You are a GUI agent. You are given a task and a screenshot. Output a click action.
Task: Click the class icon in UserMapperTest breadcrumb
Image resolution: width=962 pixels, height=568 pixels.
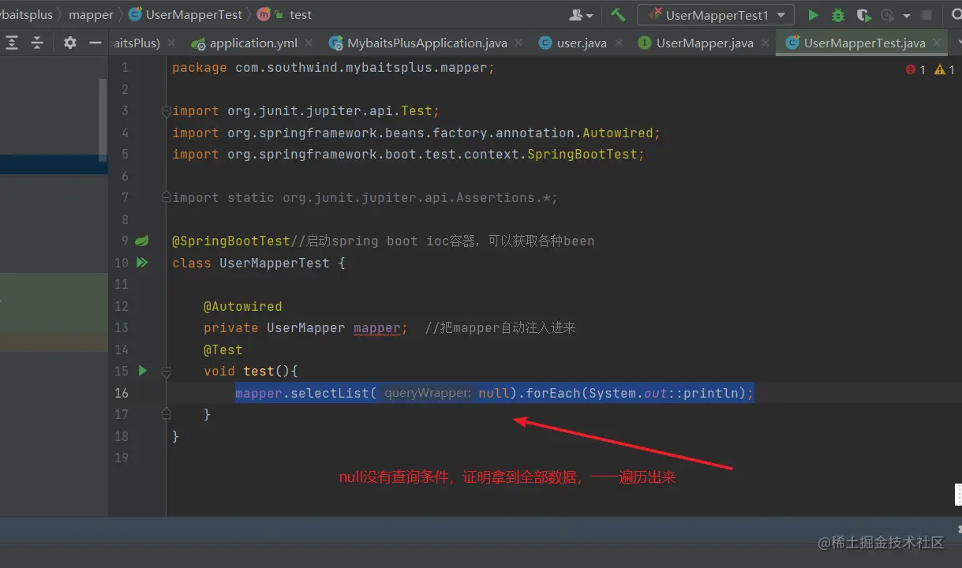(135, 15)
